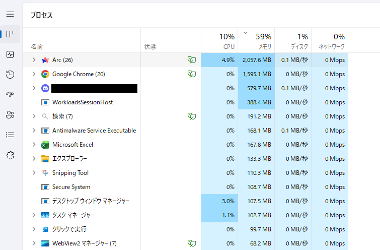Image resolution: width=380 pixels, height=250 pixels.
Task: Click efficiency mode leaf icon for Arc
Action: (x=192, y=60)
